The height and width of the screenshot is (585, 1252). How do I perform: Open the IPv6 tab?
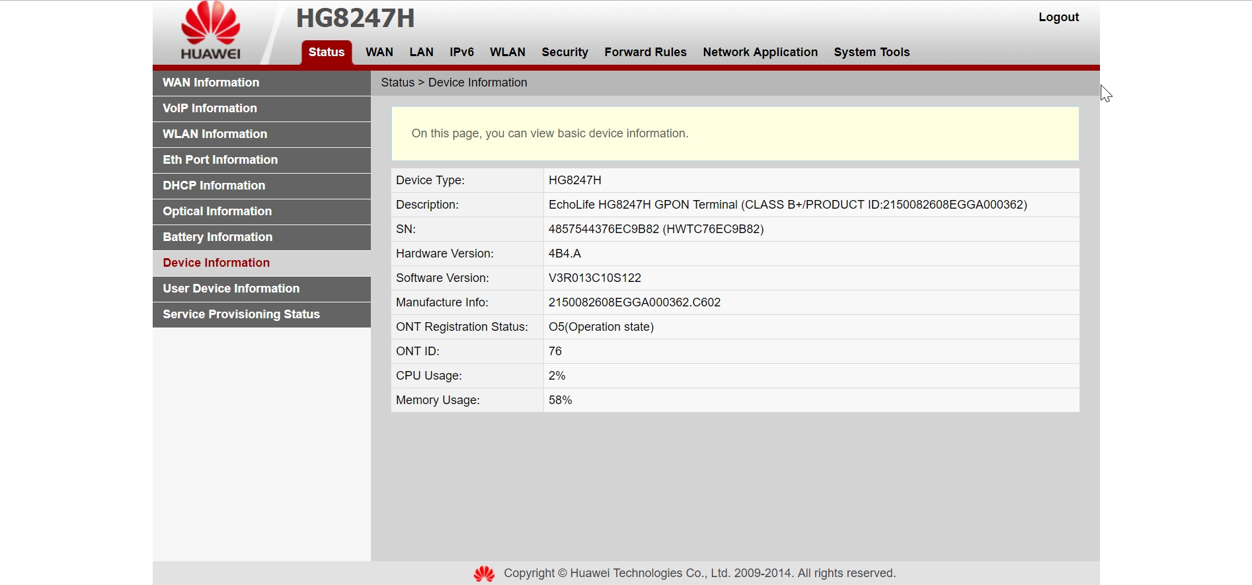462,52
